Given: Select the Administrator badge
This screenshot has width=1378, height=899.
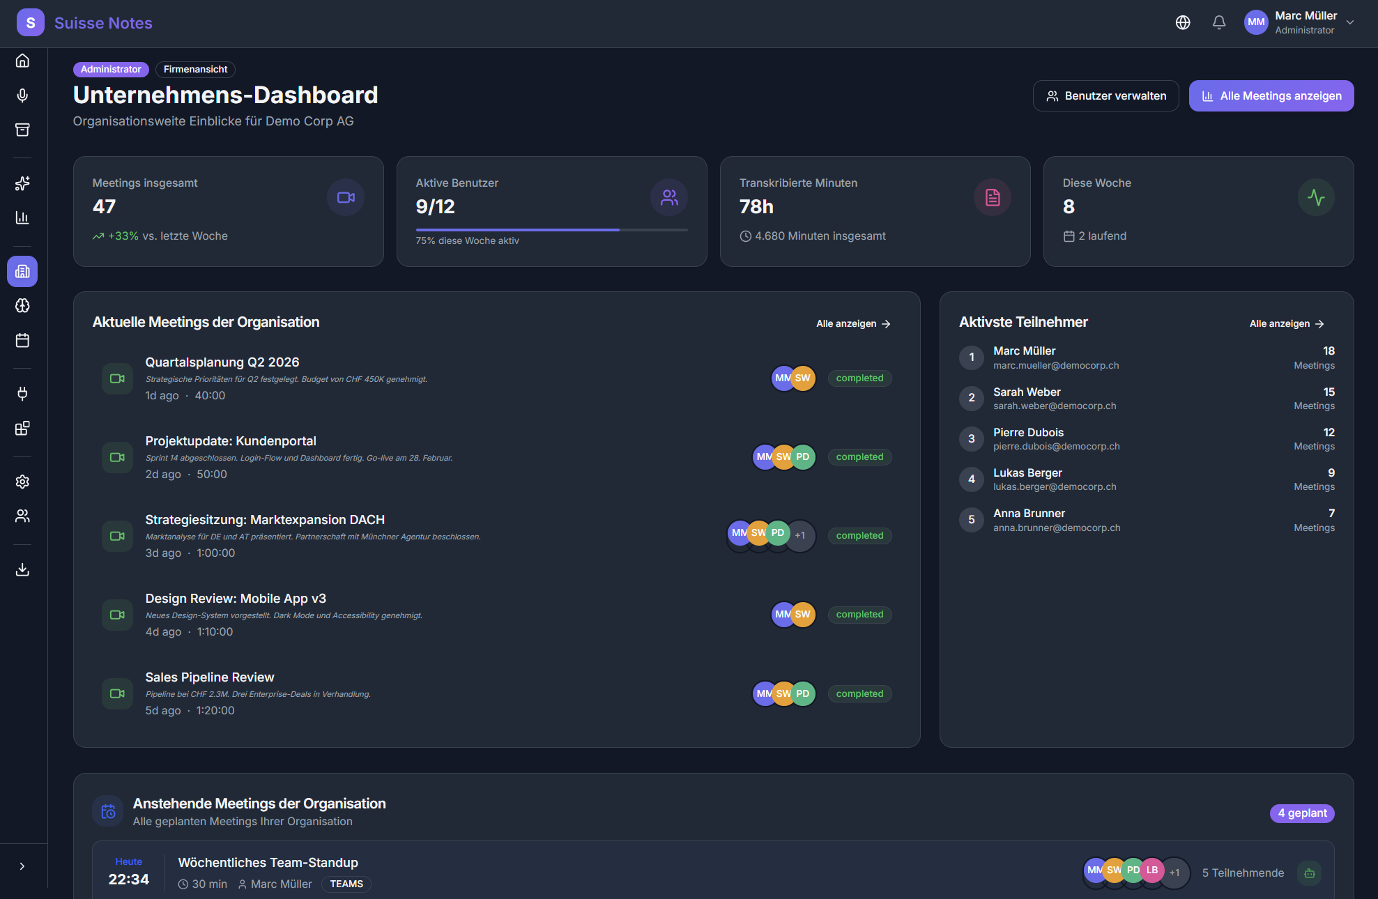Looking at the screenshot, I should (x=111, y=69).
